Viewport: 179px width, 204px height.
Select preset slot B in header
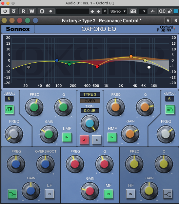pos(176,21)
